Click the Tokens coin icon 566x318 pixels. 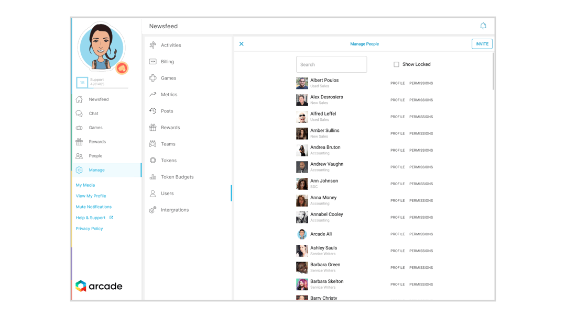[153, 160]
